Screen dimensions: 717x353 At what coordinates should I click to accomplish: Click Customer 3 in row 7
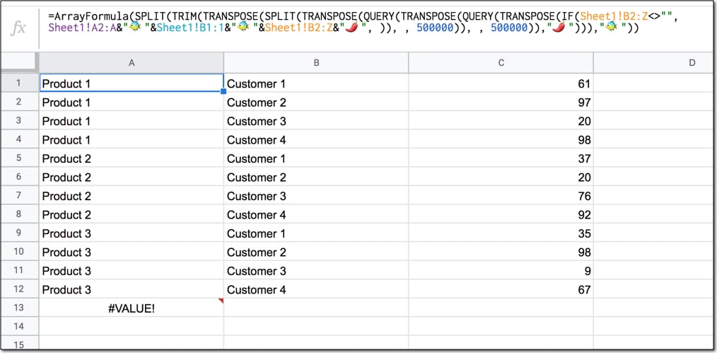point(256,197)
